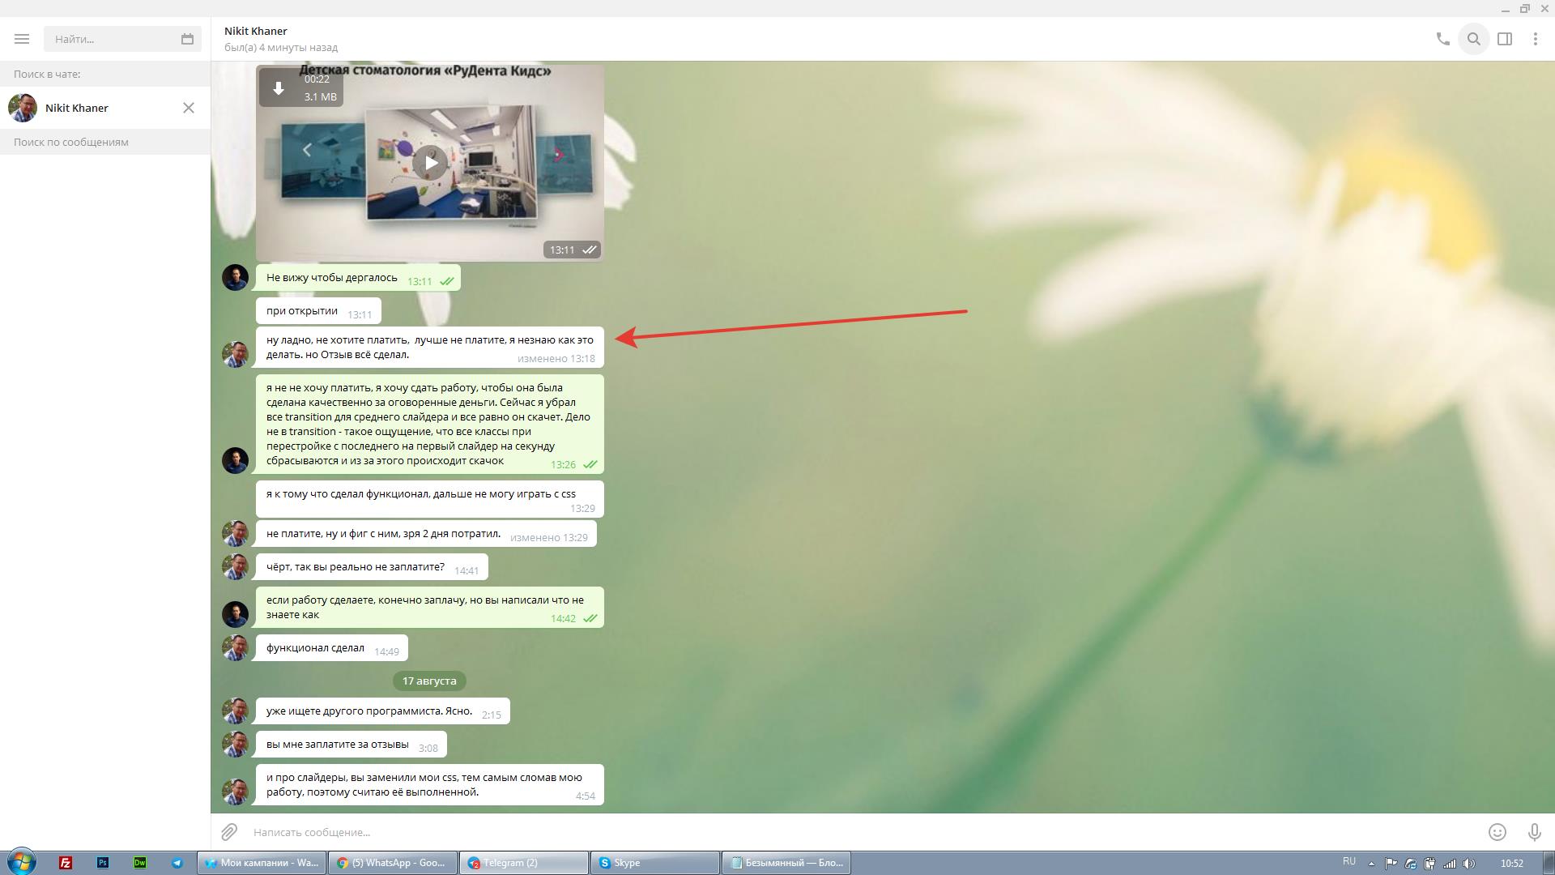Launch Dreamweaver from taskbar

click(x=140, y=863)
